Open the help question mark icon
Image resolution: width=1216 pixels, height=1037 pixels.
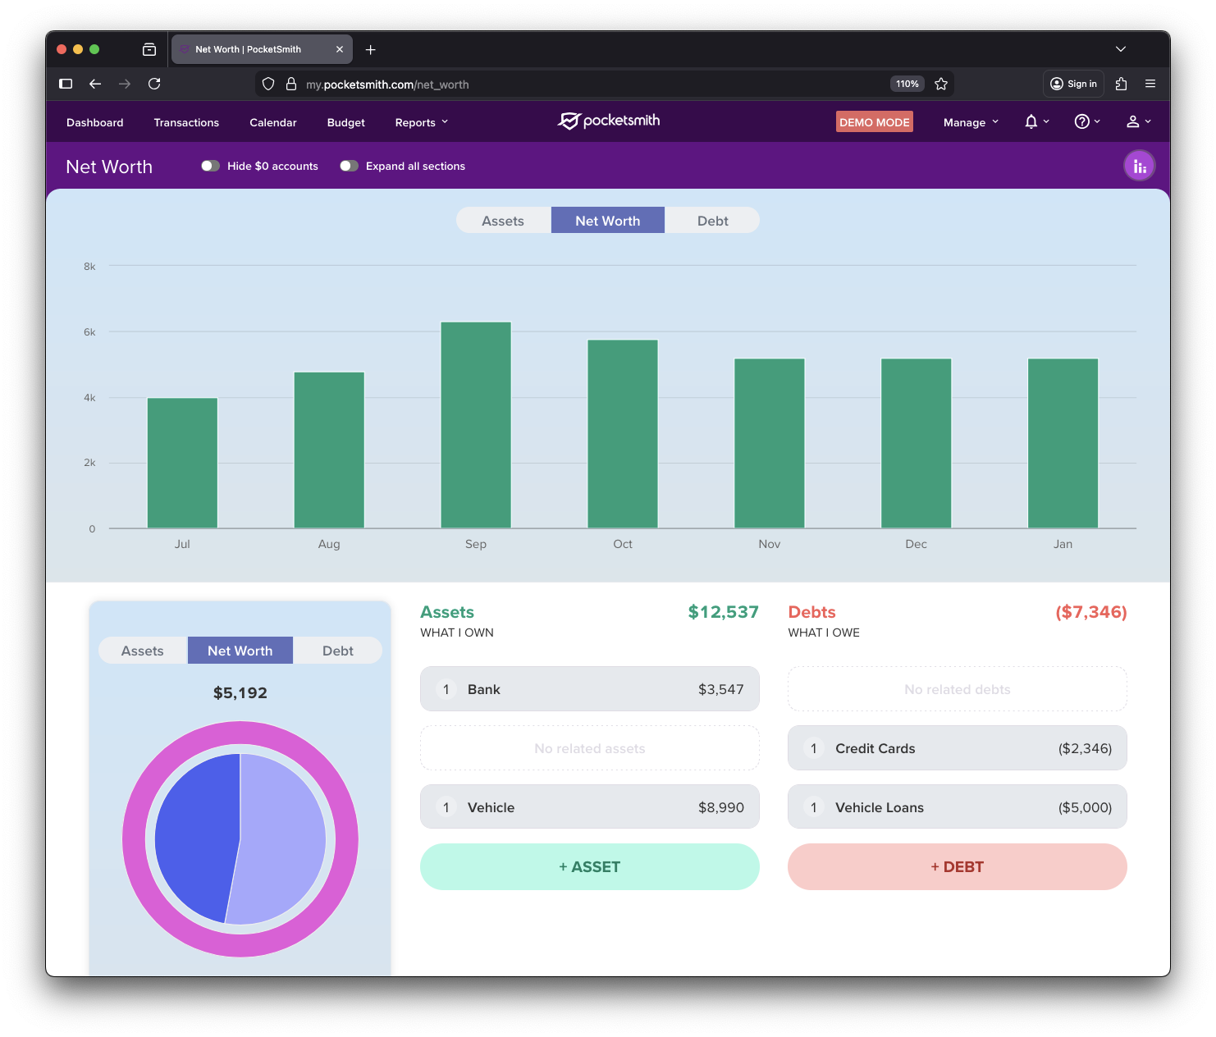[x=1082, y=122]
